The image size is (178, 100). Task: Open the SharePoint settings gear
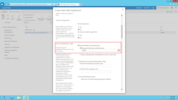pos(172,8)
